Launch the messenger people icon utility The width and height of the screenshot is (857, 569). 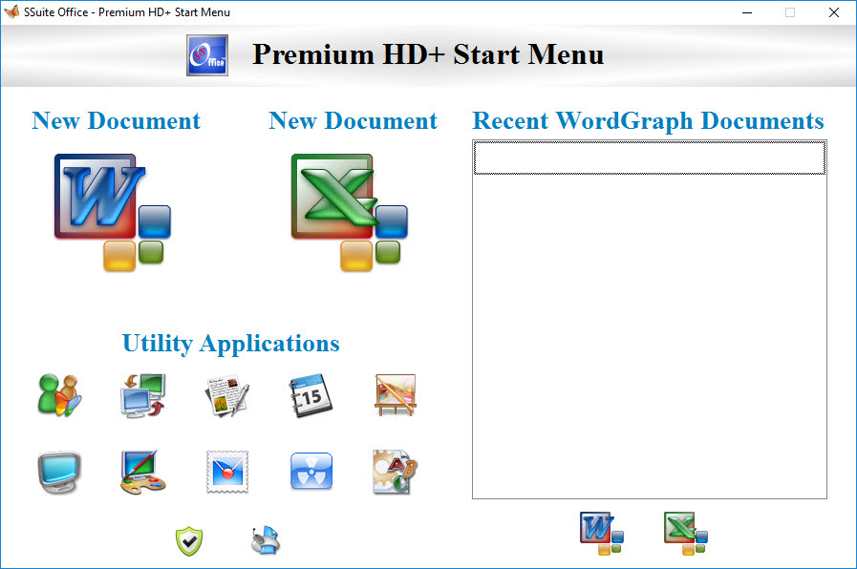(59, 395)
